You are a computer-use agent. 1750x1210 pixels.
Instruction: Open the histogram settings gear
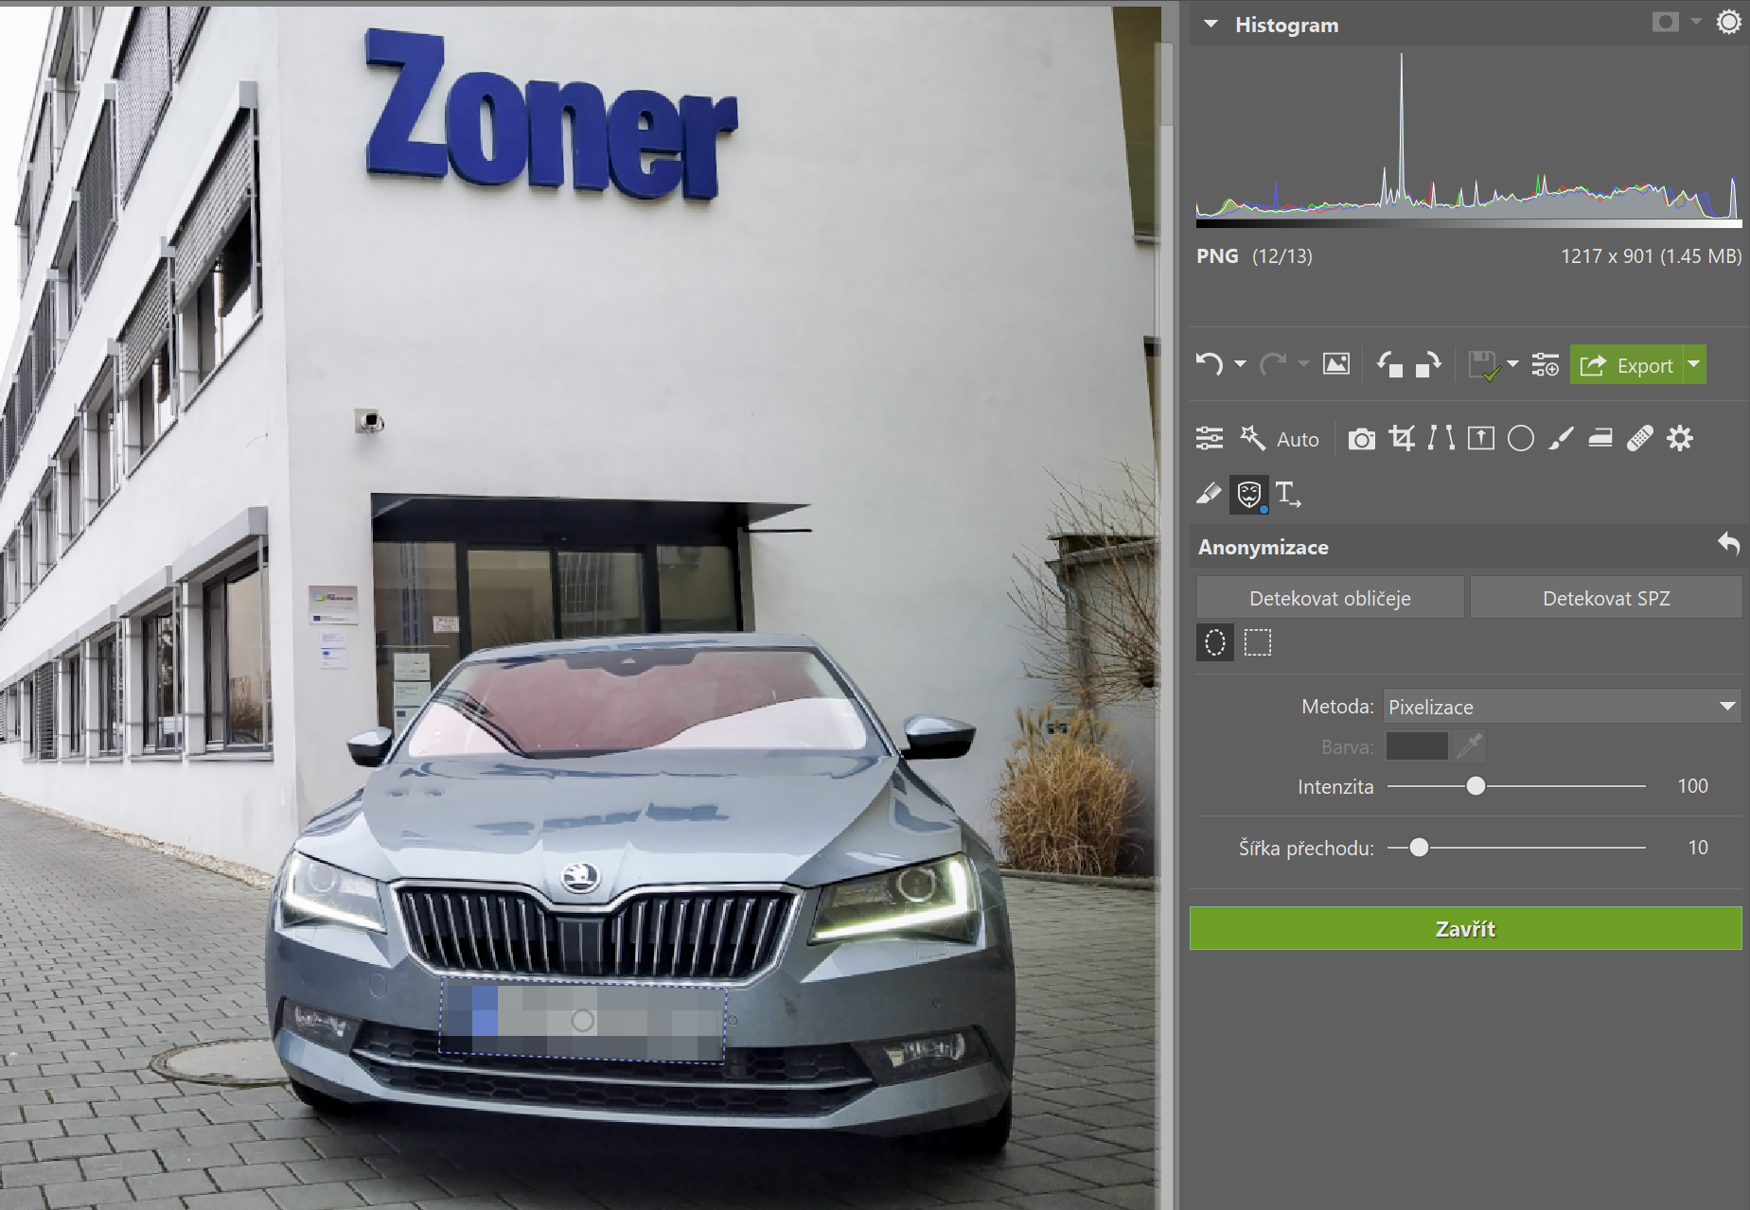[1728, 22]
